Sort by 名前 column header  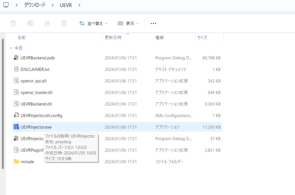[x=22, y=38]
